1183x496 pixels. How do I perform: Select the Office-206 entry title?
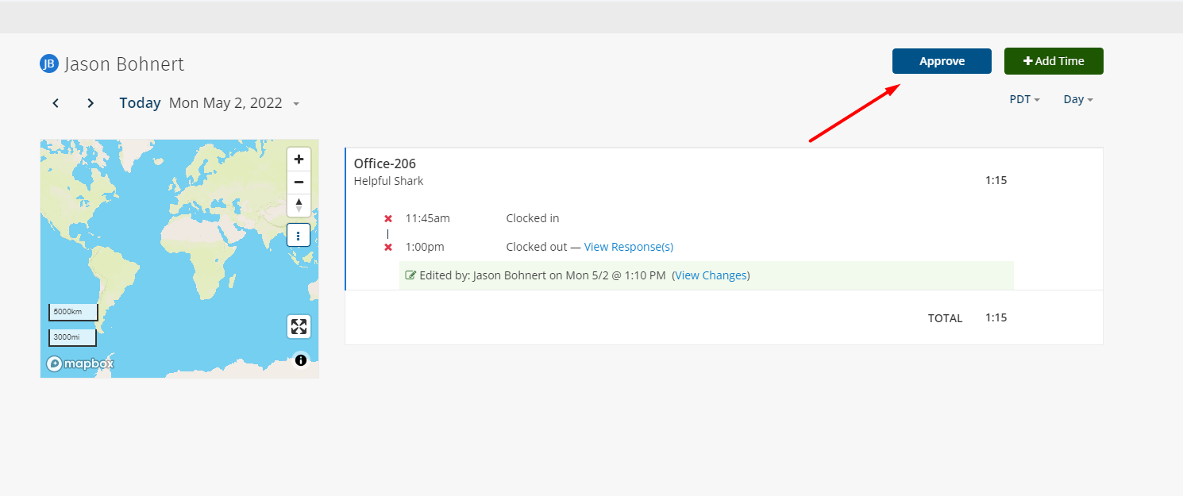point(385,163)
